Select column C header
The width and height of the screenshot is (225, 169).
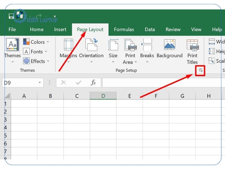[77, 96]
